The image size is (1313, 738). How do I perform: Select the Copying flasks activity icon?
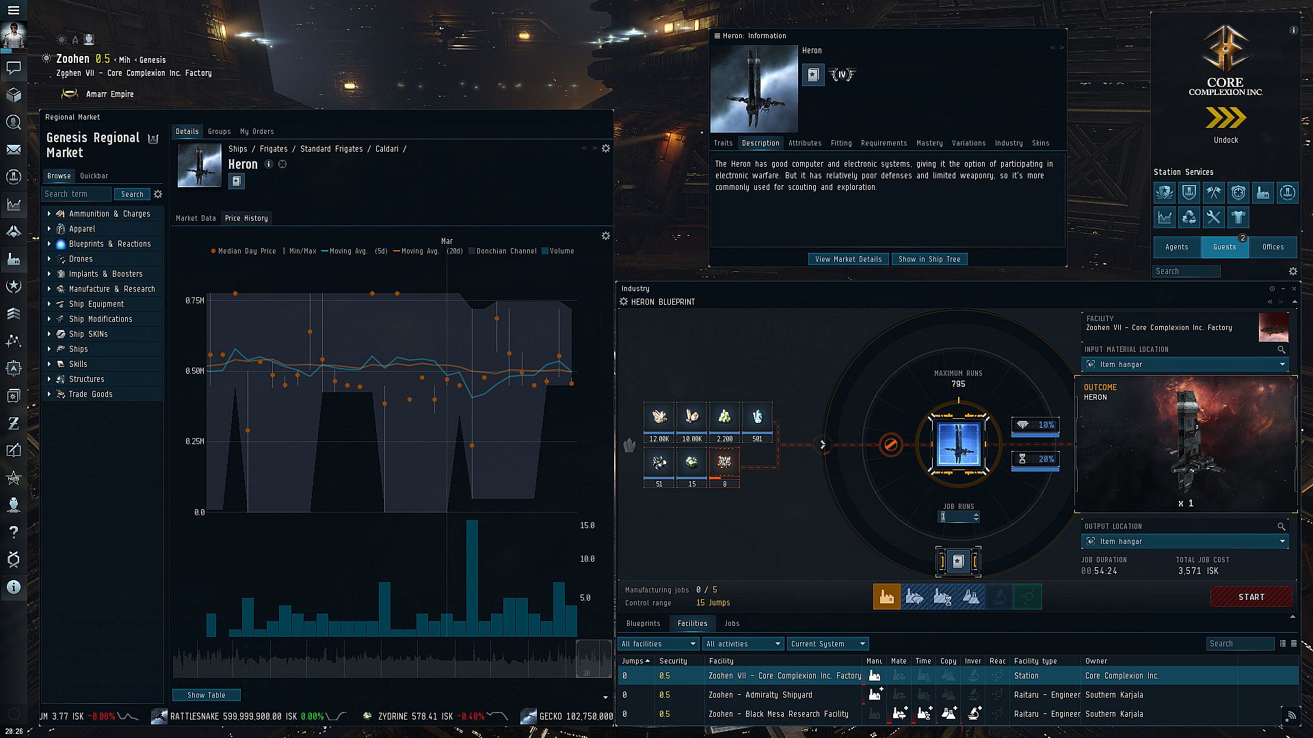970,597
